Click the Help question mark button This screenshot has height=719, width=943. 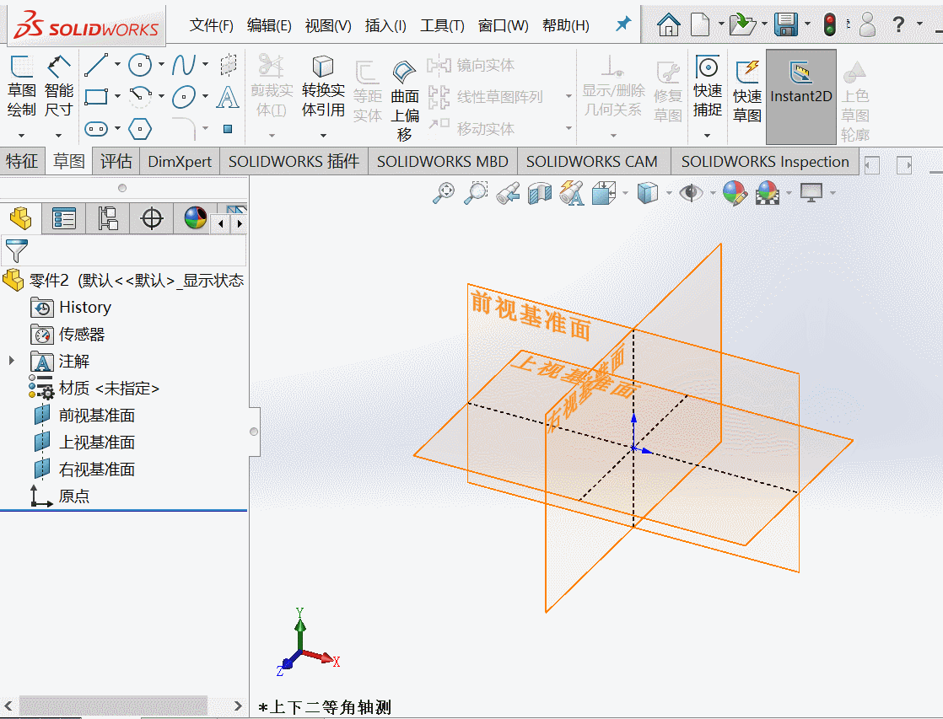(x=898, y=24)
